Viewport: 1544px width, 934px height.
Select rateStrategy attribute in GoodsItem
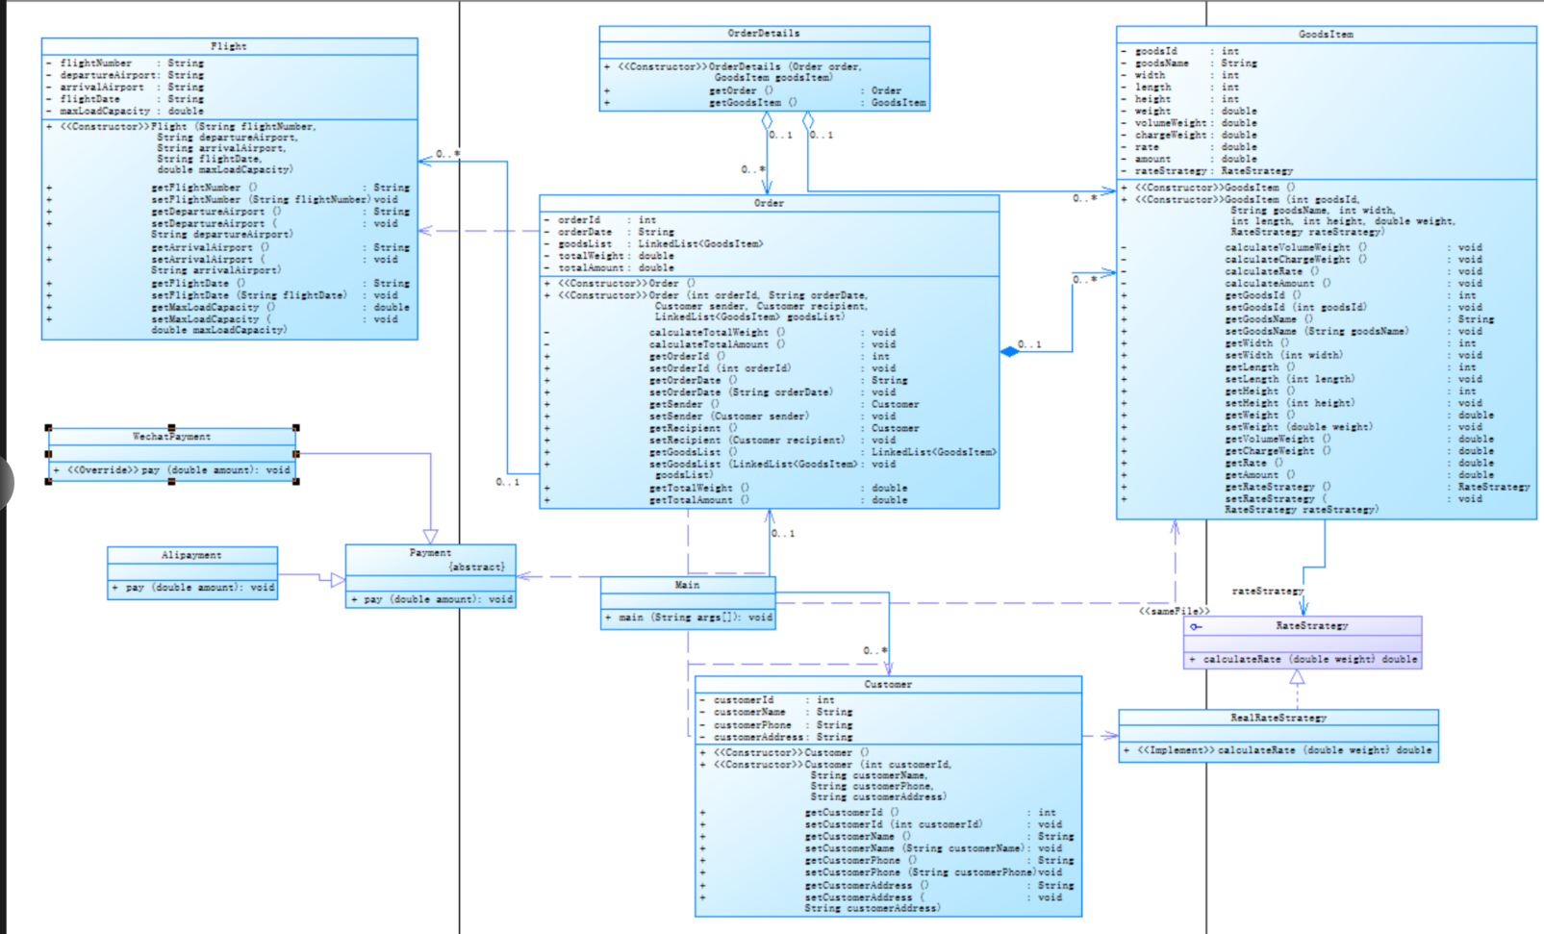tap(1207, 171)
